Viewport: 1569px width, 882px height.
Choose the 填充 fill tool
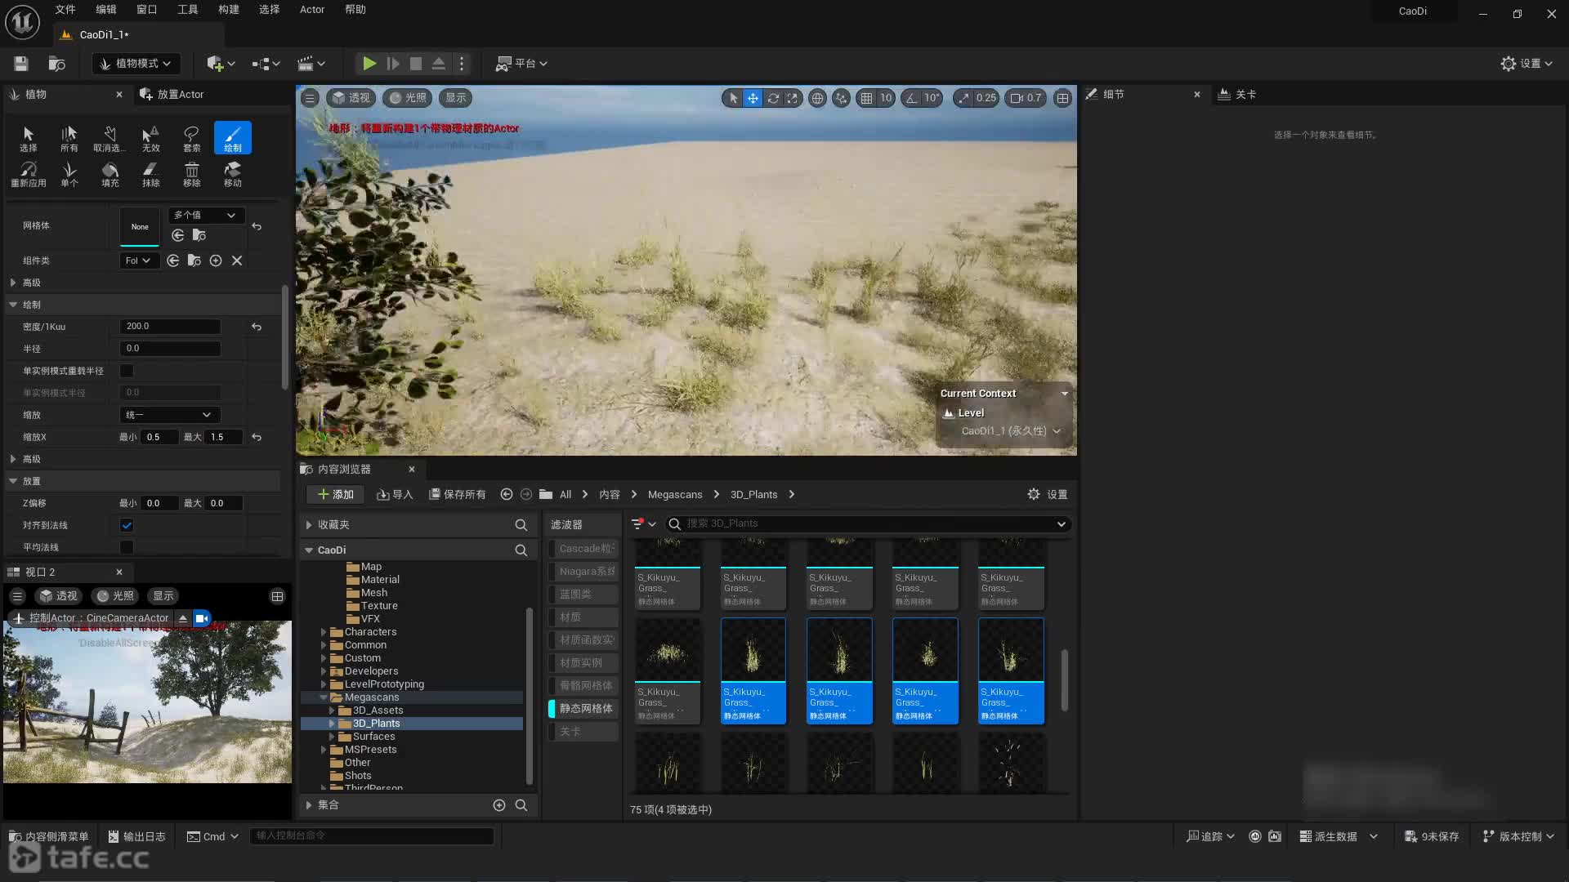click(110, 173)
